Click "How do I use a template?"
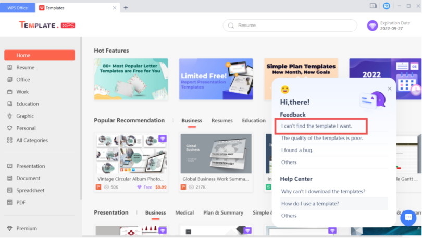Viewport: 422px width, 238px height. [310, 203]
